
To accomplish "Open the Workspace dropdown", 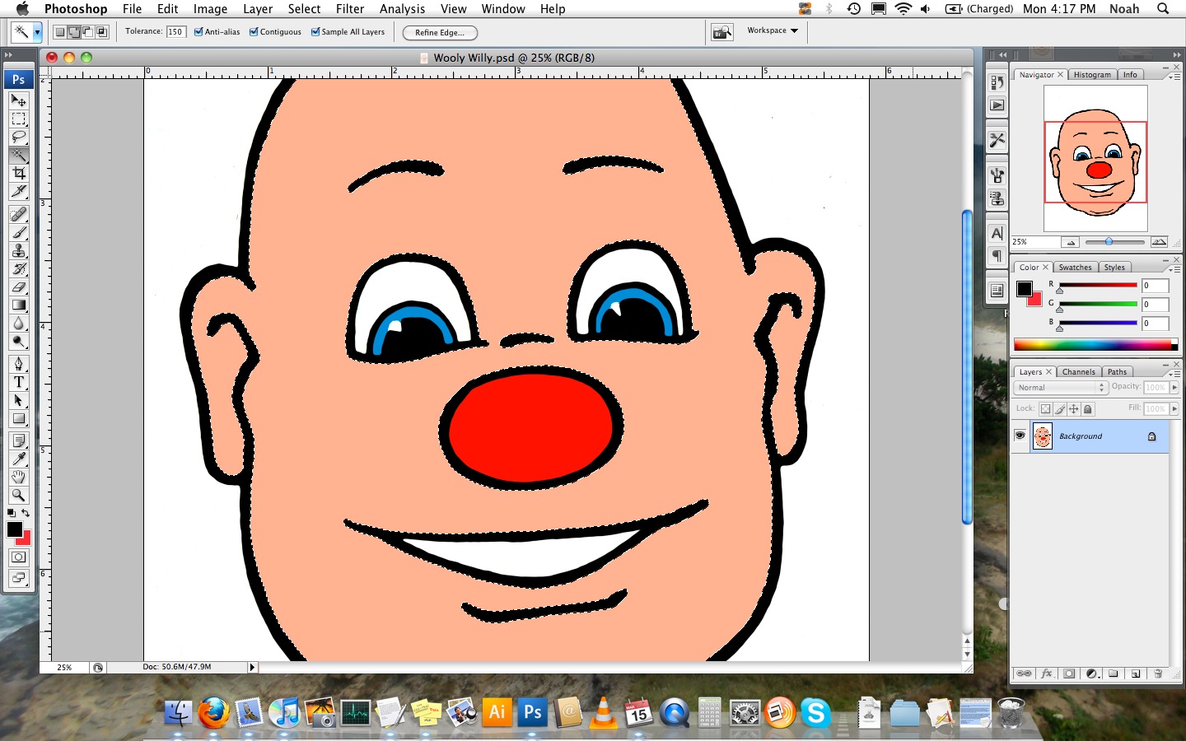I will pyautogui.click(x=773, y=30).
